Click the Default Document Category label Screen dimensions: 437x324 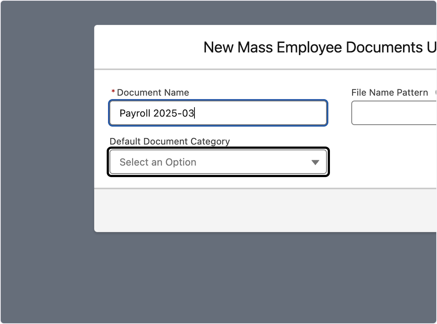pyautogui.click(x=170, y=141)
